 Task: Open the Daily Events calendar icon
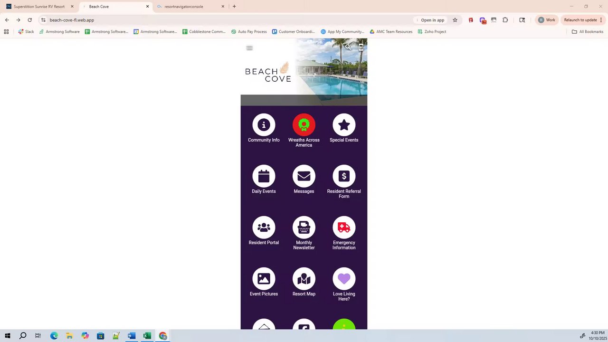(264, 176)
